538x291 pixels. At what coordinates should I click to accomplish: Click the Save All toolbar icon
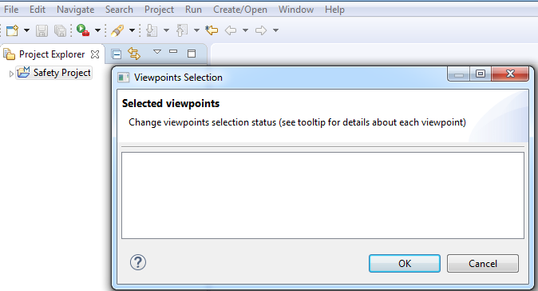61,30
